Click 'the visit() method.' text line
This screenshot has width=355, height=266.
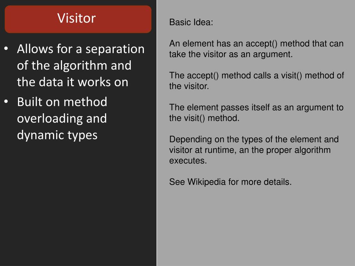[x=204, y=118]
